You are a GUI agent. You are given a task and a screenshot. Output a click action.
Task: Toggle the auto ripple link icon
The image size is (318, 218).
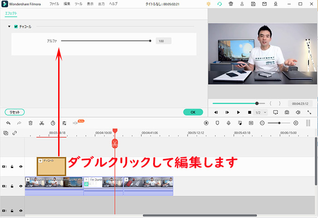(x=15, y=133)
